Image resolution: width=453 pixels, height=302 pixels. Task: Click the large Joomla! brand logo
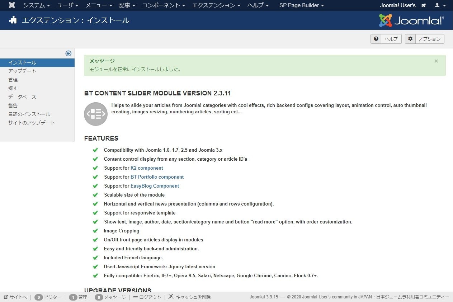click(x=411, y=20)
